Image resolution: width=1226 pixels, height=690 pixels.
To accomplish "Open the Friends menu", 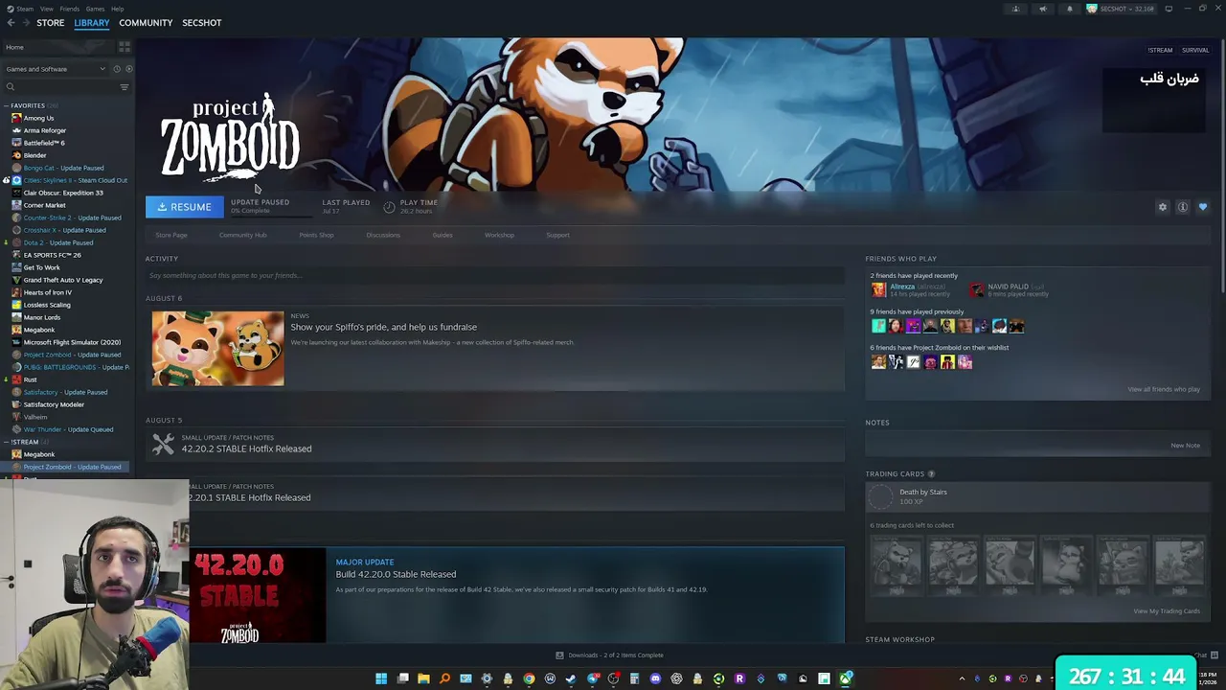I will coord(70,9).
